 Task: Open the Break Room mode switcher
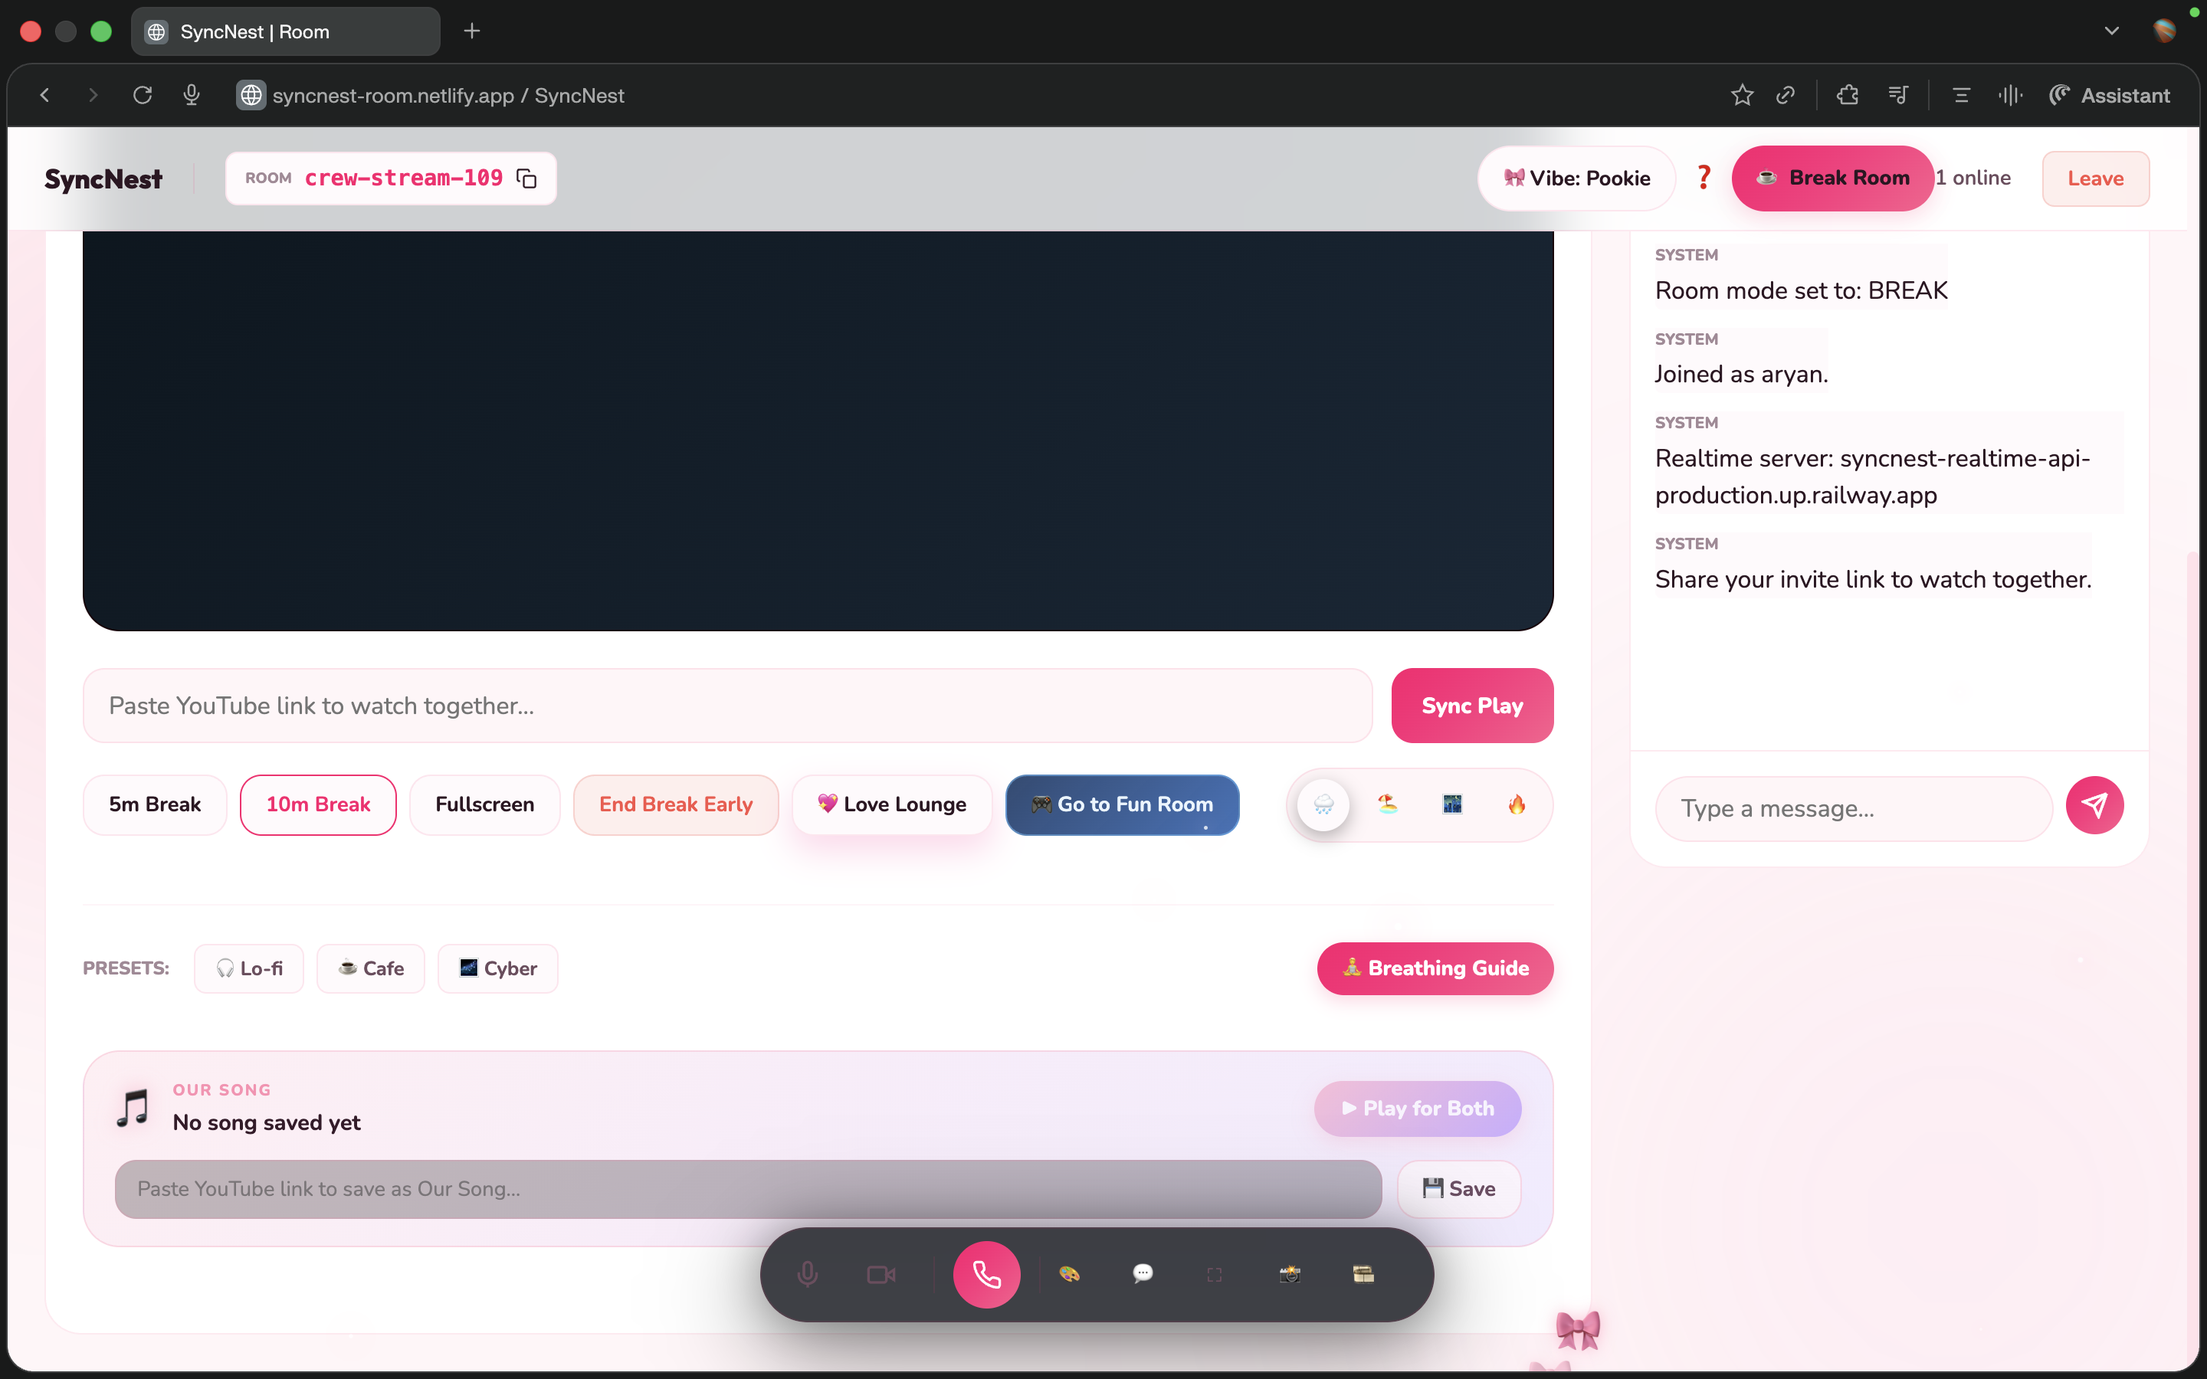[x=1832, y=179]
